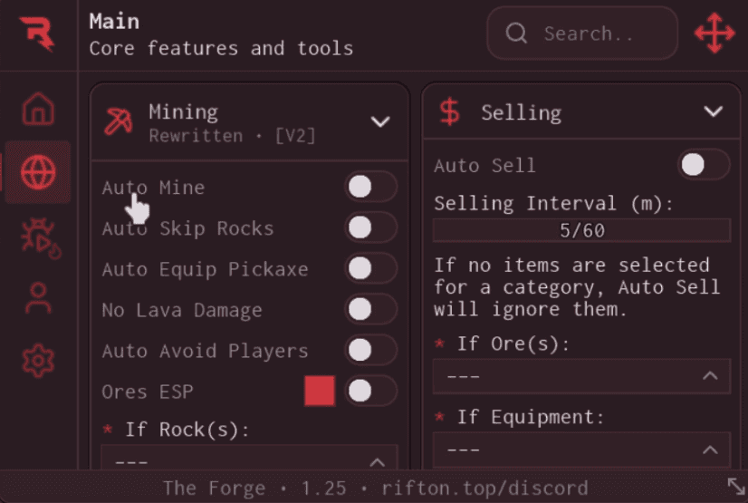Open the bug debug sidebar icon
Viewport: 748px width, 503px height.
(41, 238)
